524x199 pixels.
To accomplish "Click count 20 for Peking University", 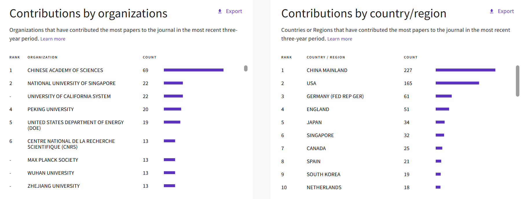I will click(x=145, y=109).
